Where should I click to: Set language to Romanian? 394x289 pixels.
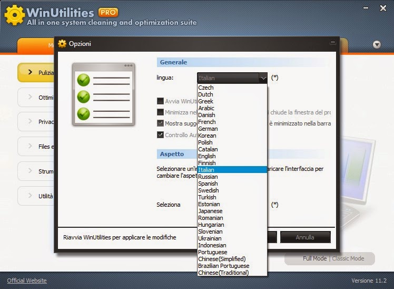click(232, 218)
